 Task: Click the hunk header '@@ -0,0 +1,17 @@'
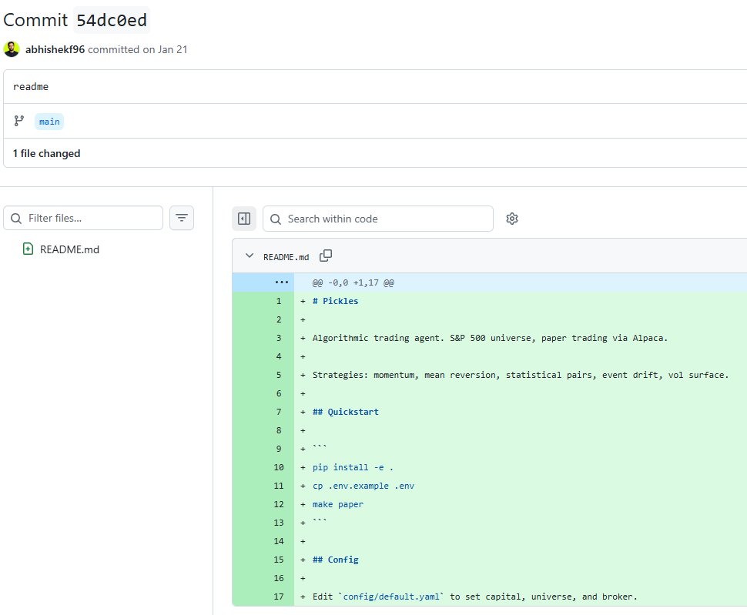pos(353,282)
